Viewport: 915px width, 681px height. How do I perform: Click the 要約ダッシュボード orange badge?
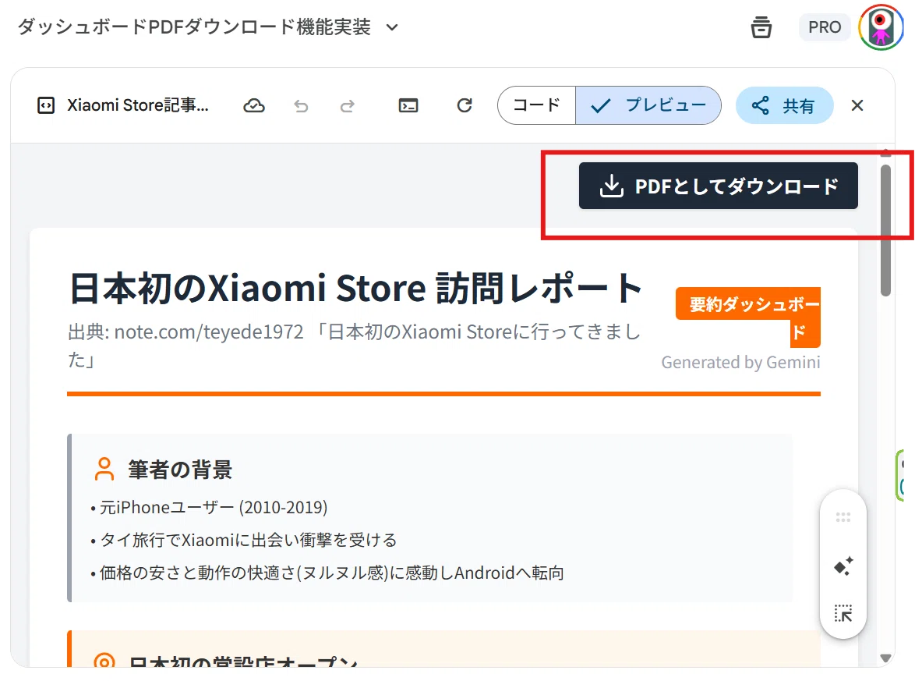[749, 317]
